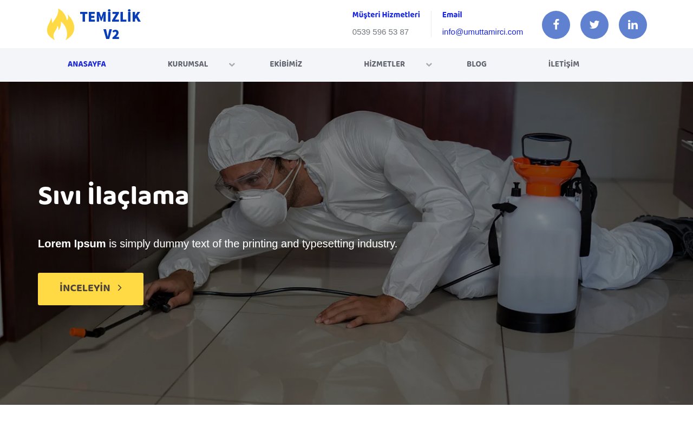Click the arrow icon on İnceleyin button
This screenshot has height=433, width=693.
coord(120,288)
